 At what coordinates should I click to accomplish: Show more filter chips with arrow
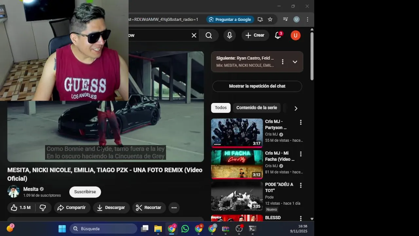click(296, 108)
